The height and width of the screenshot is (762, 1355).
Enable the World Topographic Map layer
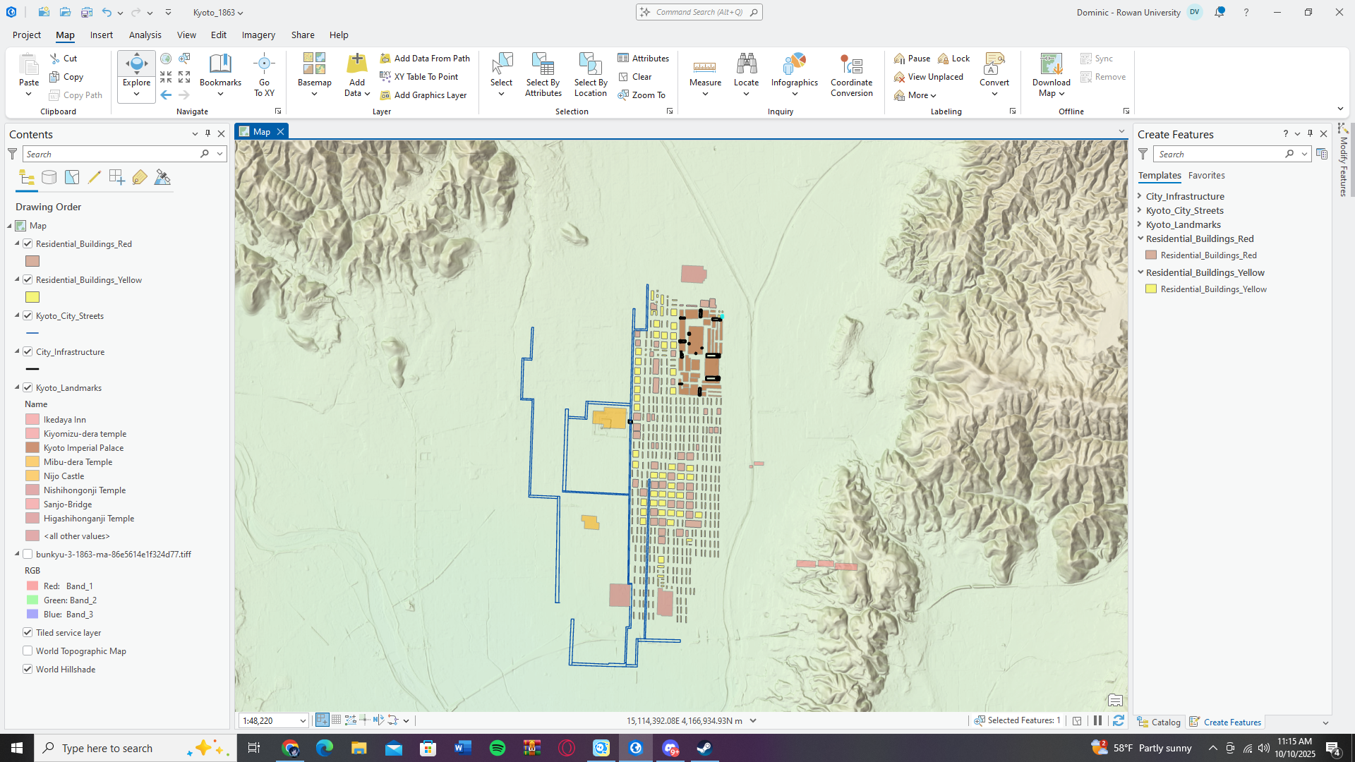coord(28,651)
